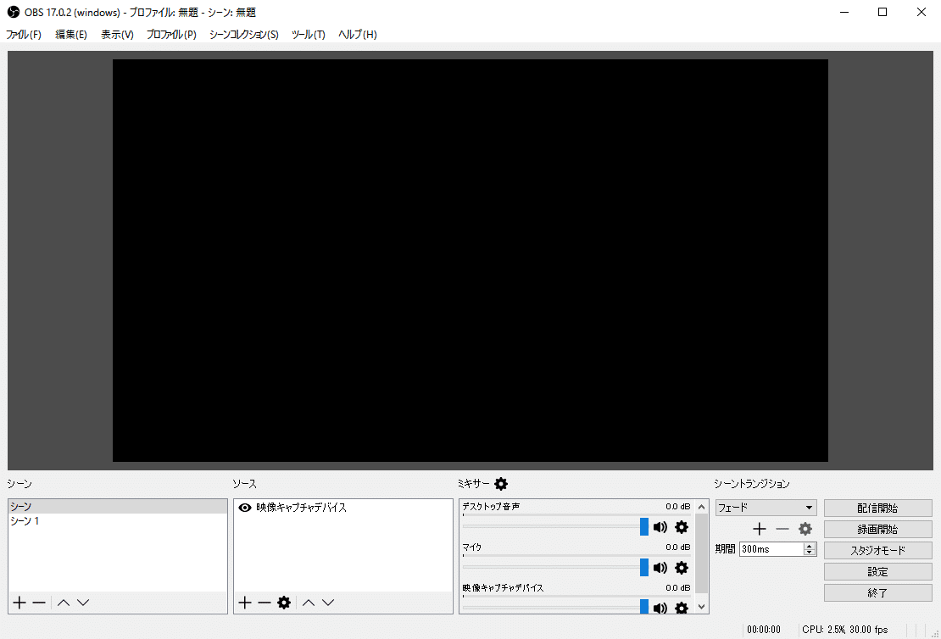
Task: Move source down in sources list
Action: point(328,603)
